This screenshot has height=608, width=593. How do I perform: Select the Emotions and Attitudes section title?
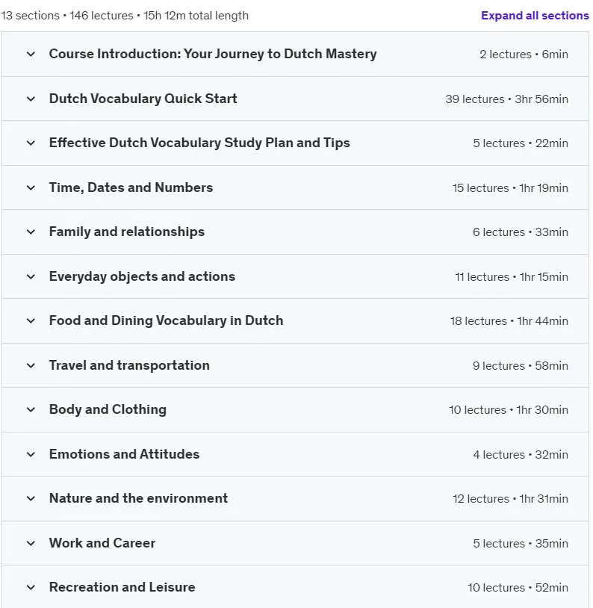[124, 454]
